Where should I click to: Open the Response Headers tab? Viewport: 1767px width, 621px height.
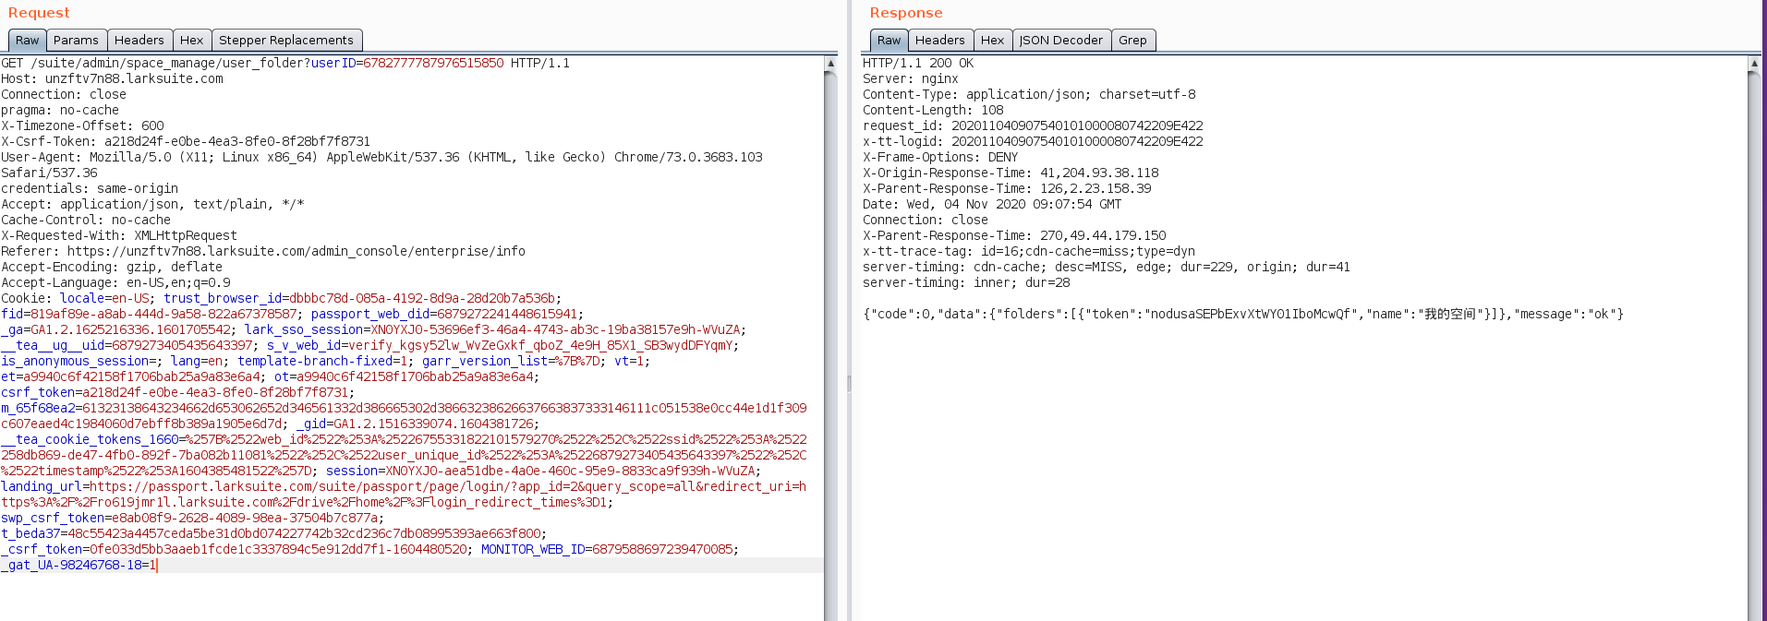[x=939, y=41]
